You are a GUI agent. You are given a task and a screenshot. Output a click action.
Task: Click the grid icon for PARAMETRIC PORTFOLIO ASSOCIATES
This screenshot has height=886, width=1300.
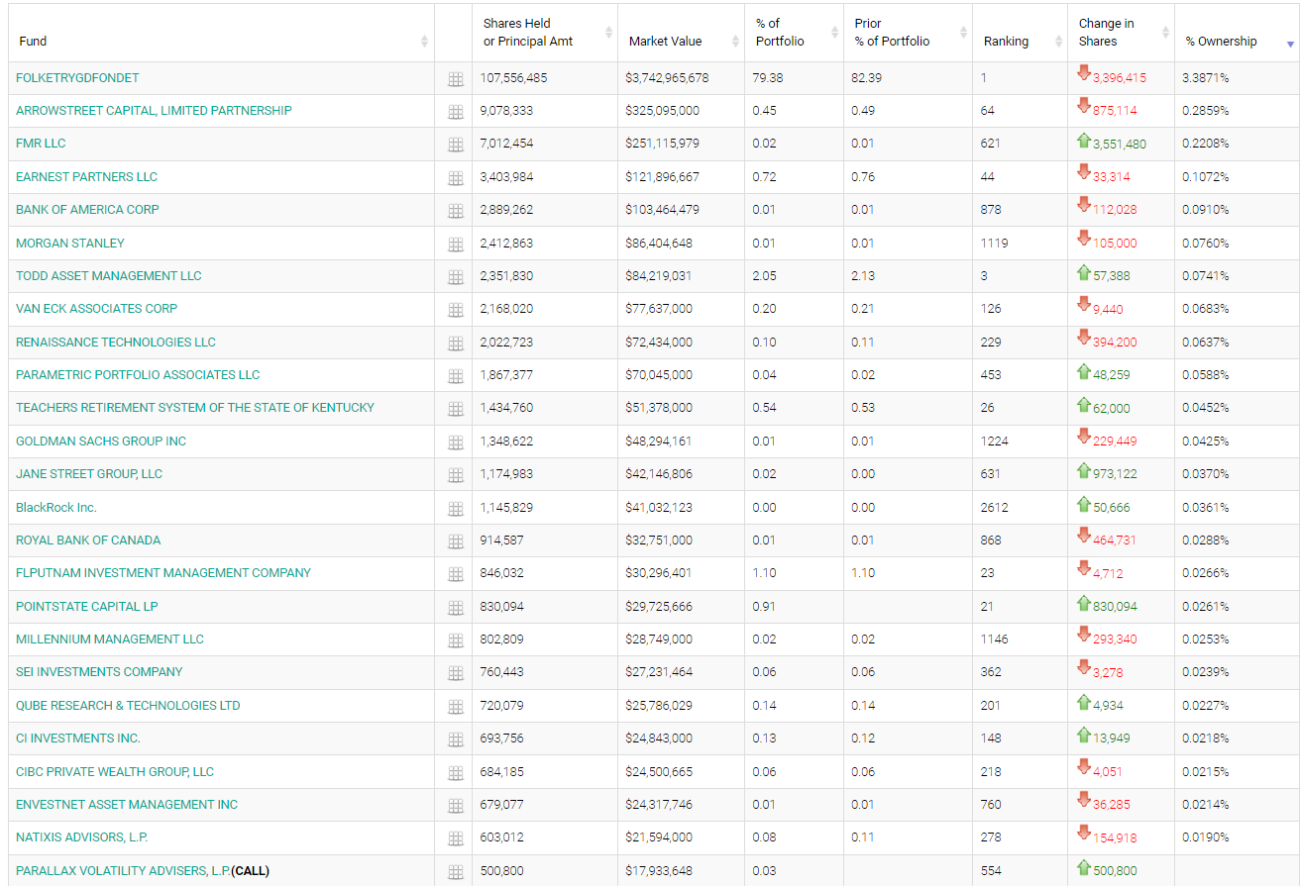[456, 376]
